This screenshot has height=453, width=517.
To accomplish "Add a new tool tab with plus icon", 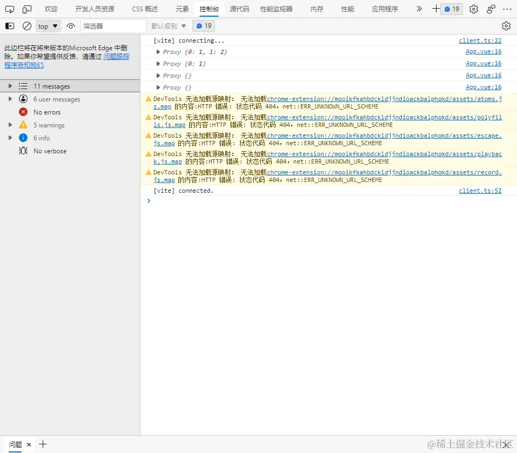I will pos(436,9).
